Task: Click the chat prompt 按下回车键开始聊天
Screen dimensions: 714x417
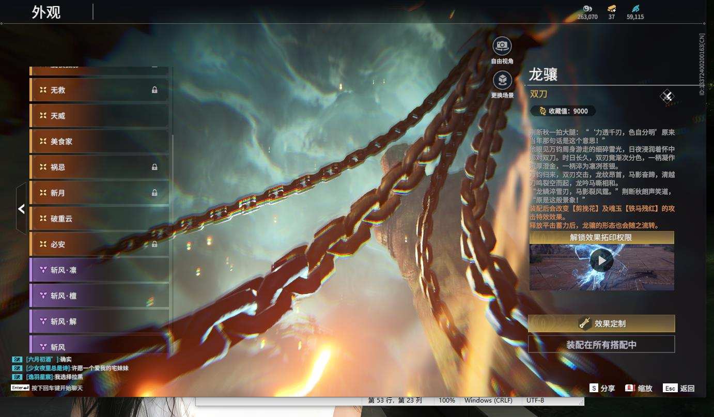Action: 57,388
